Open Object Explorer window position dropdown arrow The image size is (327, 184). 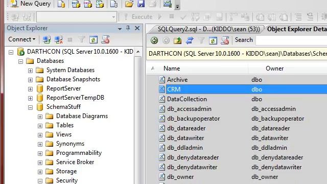[120, 29]
